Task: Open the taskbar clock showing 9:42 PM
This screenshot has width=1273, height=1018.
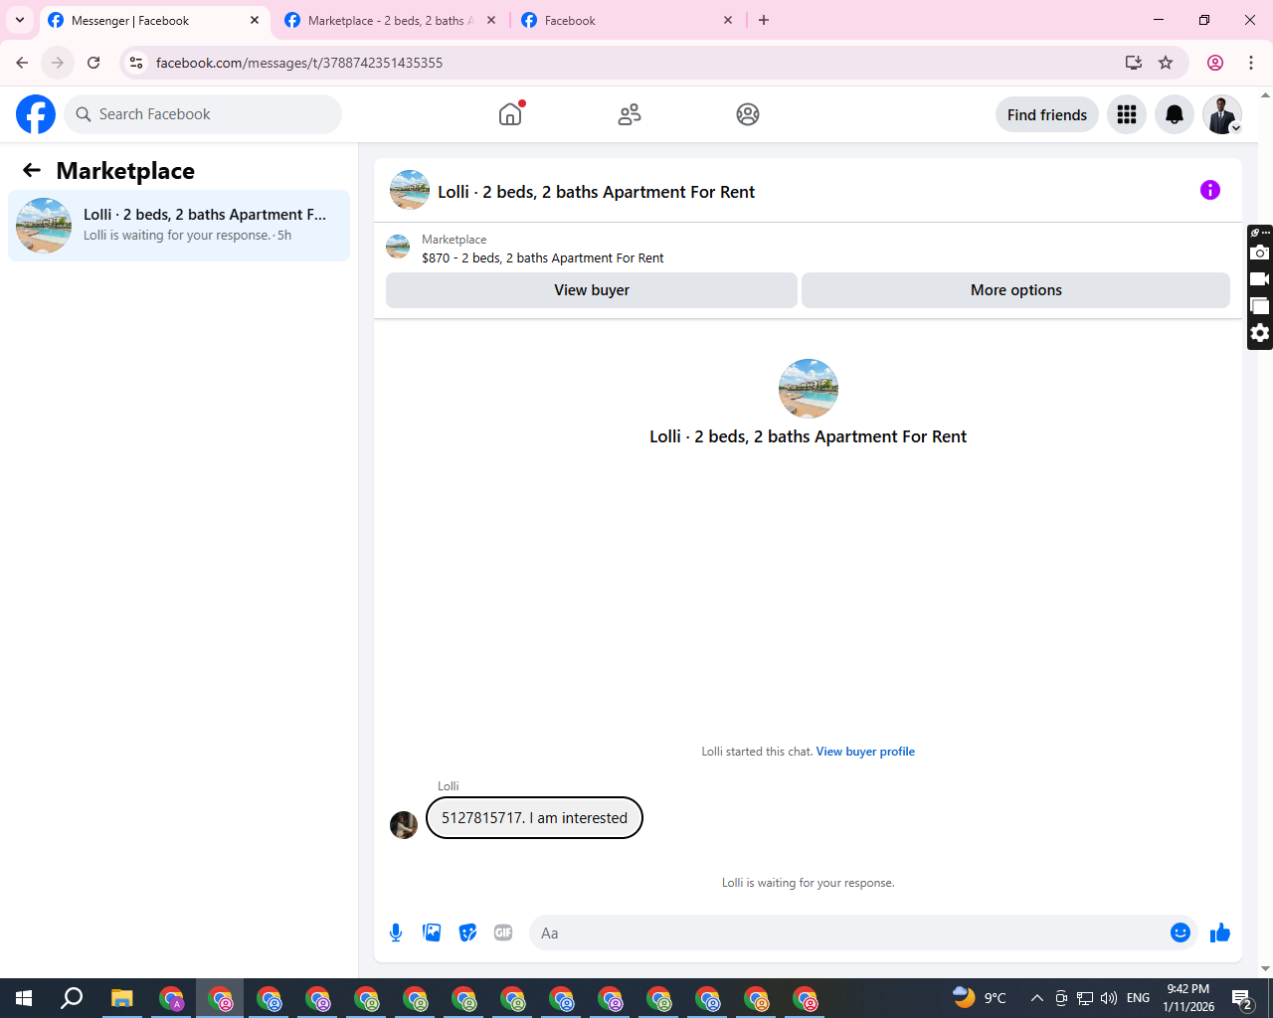Action: pos(1188,998)
